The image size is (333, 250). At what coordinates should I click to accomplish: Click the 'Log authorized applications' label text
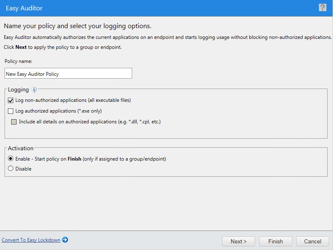coord(58,111)
